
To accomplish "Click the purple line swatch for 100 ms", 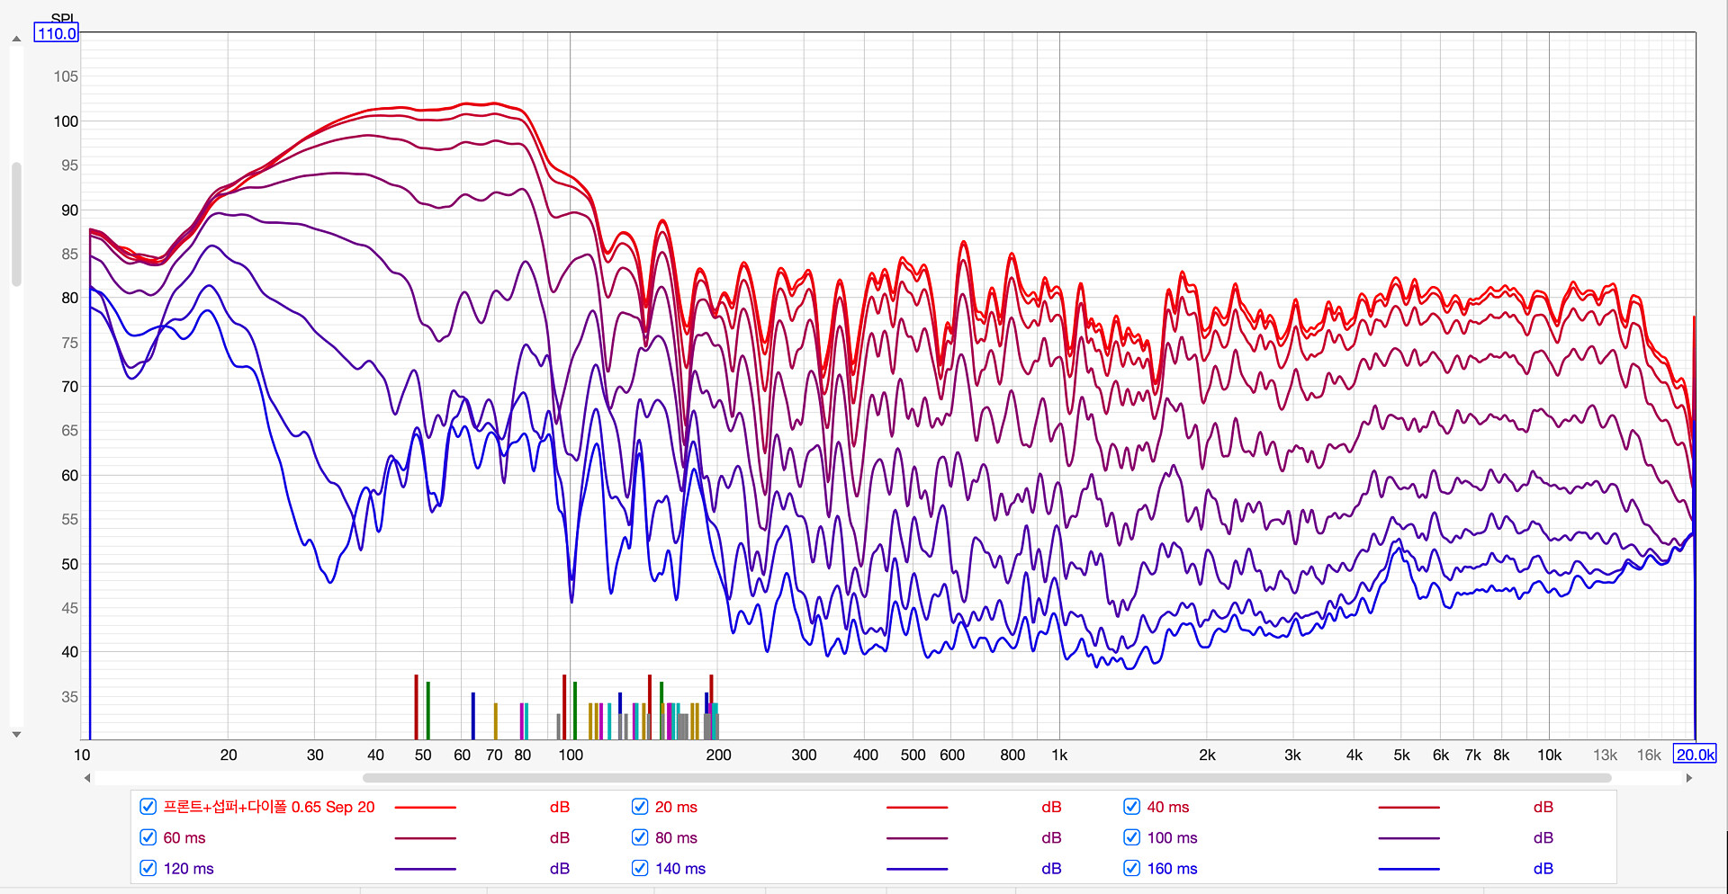I will pyautogui.click(x=1408, y=838).
